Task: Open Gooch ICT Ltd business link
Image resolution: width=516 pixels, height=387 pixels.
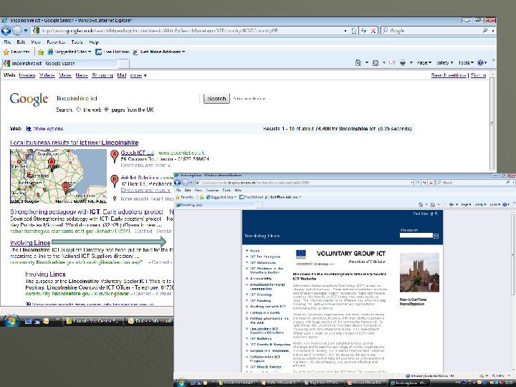Action: click(137, 153)
